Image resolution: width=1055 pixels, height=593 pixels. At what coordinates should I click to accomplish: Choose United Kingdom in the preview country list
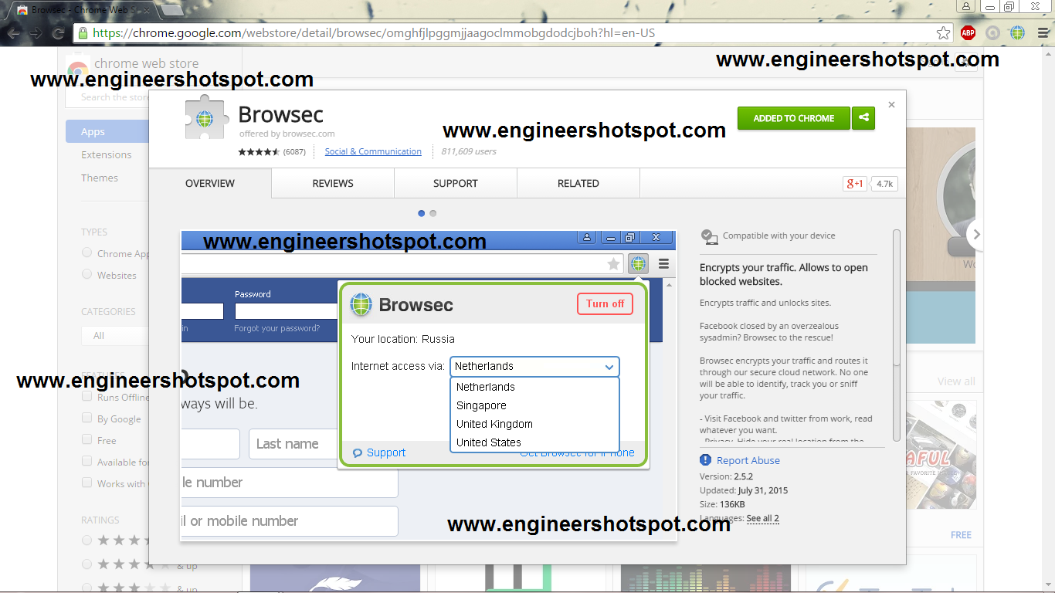click(534, 424)
